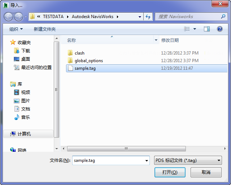Expand the view options dropdown arrow

[x=195, y=29]
